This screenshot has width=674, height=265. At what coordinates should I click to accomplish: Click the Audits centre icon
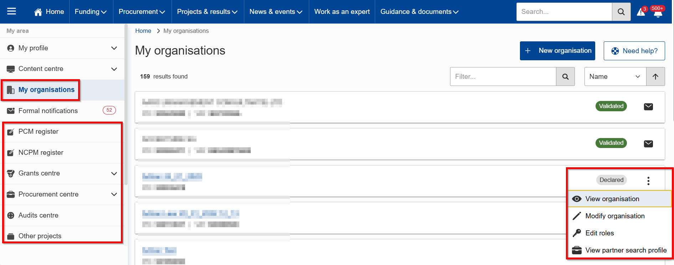(x=11, y=215)
